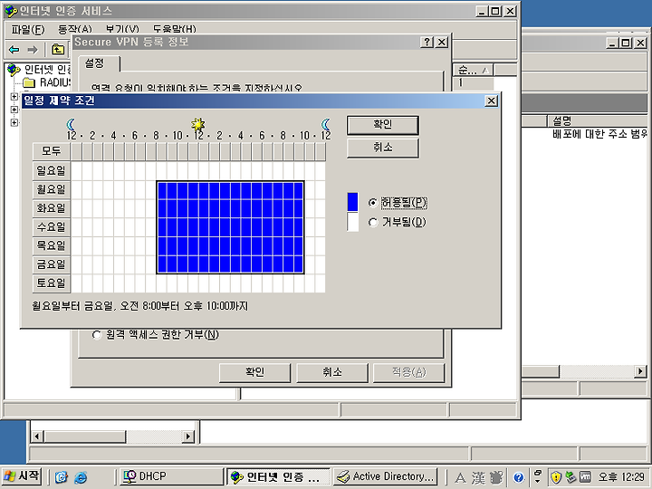Screen dimensions: 652x489
Task: Select the Monday (월요일) row header
Action: (x=52, y=189)
